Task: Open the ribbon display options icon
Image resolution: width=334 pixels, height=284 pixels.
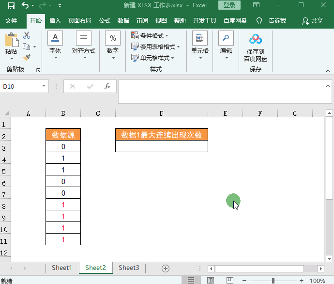Action: (x=256, y=5)
